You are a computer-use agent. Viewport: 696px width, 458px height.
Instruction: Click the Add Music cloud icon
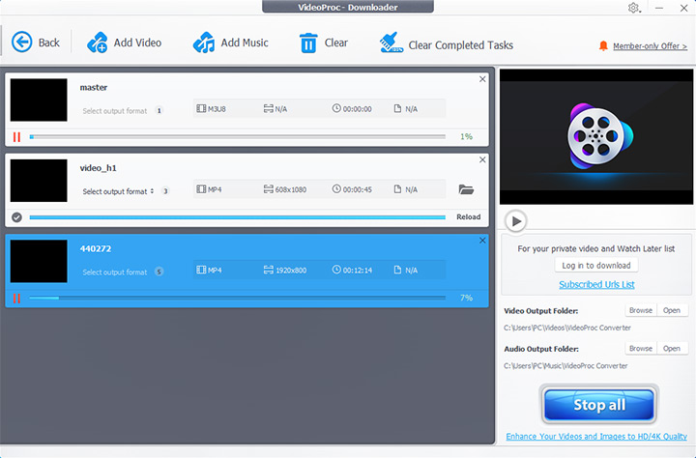point(204,43)
